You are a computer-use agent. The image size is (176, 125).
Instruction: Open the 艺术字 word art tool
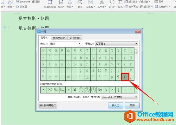point(102,4)
